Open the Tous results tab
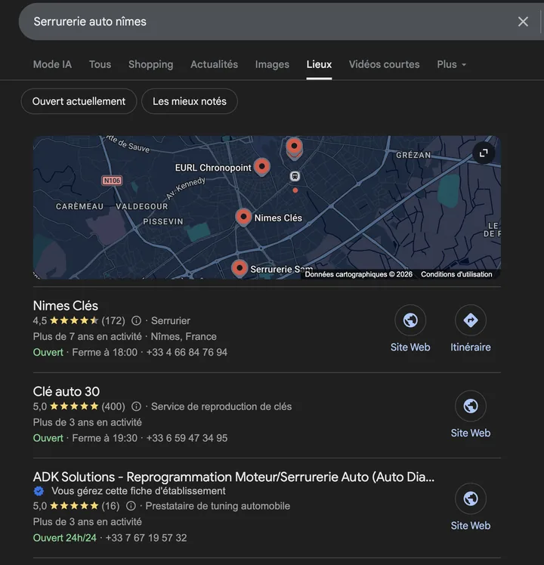 click(100, 64)
